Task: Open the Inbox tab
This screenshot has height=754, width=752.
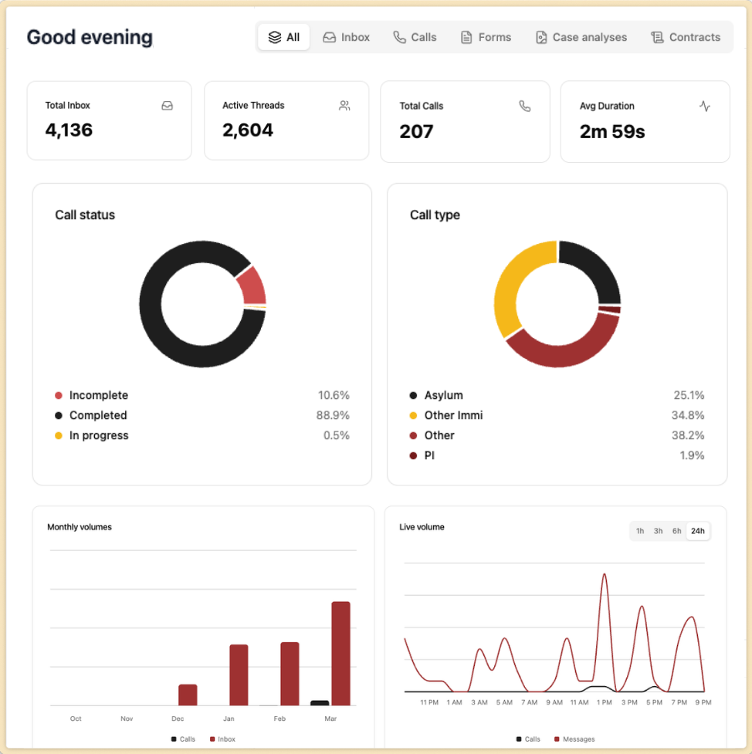Action: (346, 37)
